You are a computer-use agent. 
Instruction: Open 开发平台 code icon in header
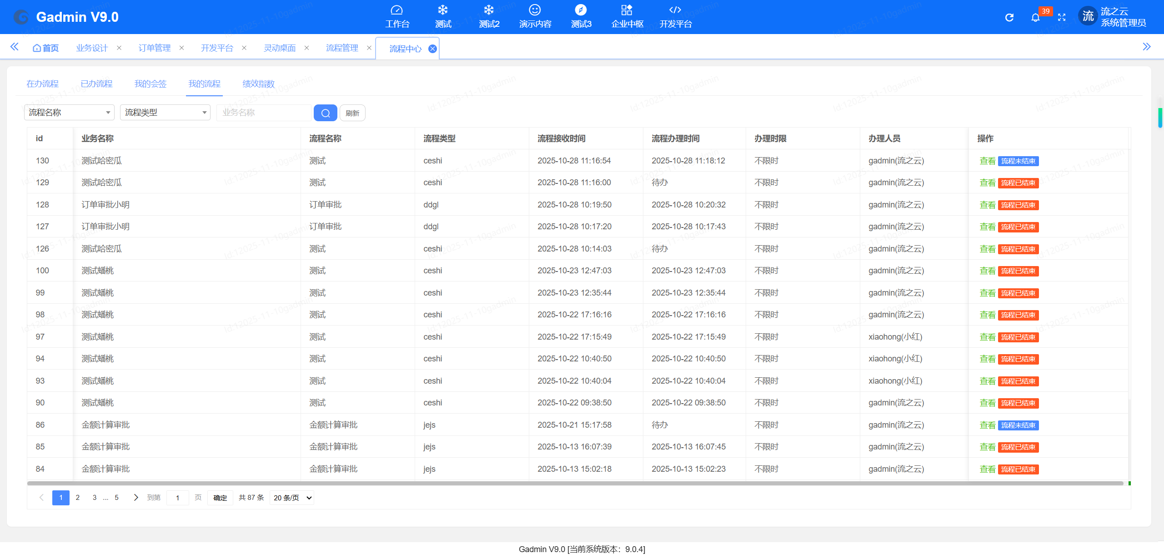pos(675,10)
